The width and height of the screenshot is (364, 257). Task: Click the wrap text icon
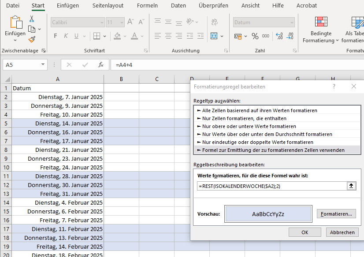click(x=215, y=22)
